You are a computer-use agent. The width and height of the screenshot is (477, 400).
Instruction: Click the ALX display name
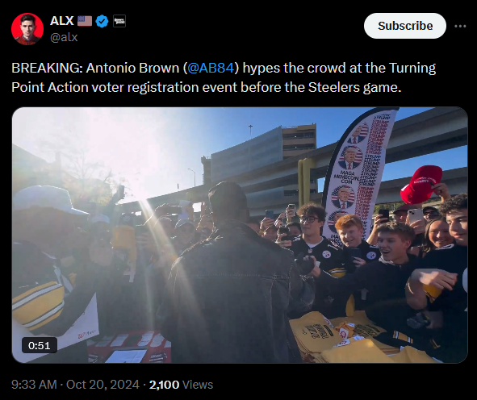coord(62,21)
